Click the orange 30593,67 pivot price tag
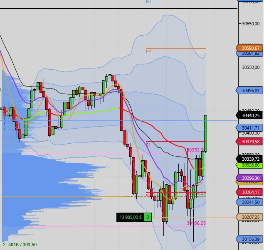The width and height of the screenshot is (264, 250). (249, 48)
